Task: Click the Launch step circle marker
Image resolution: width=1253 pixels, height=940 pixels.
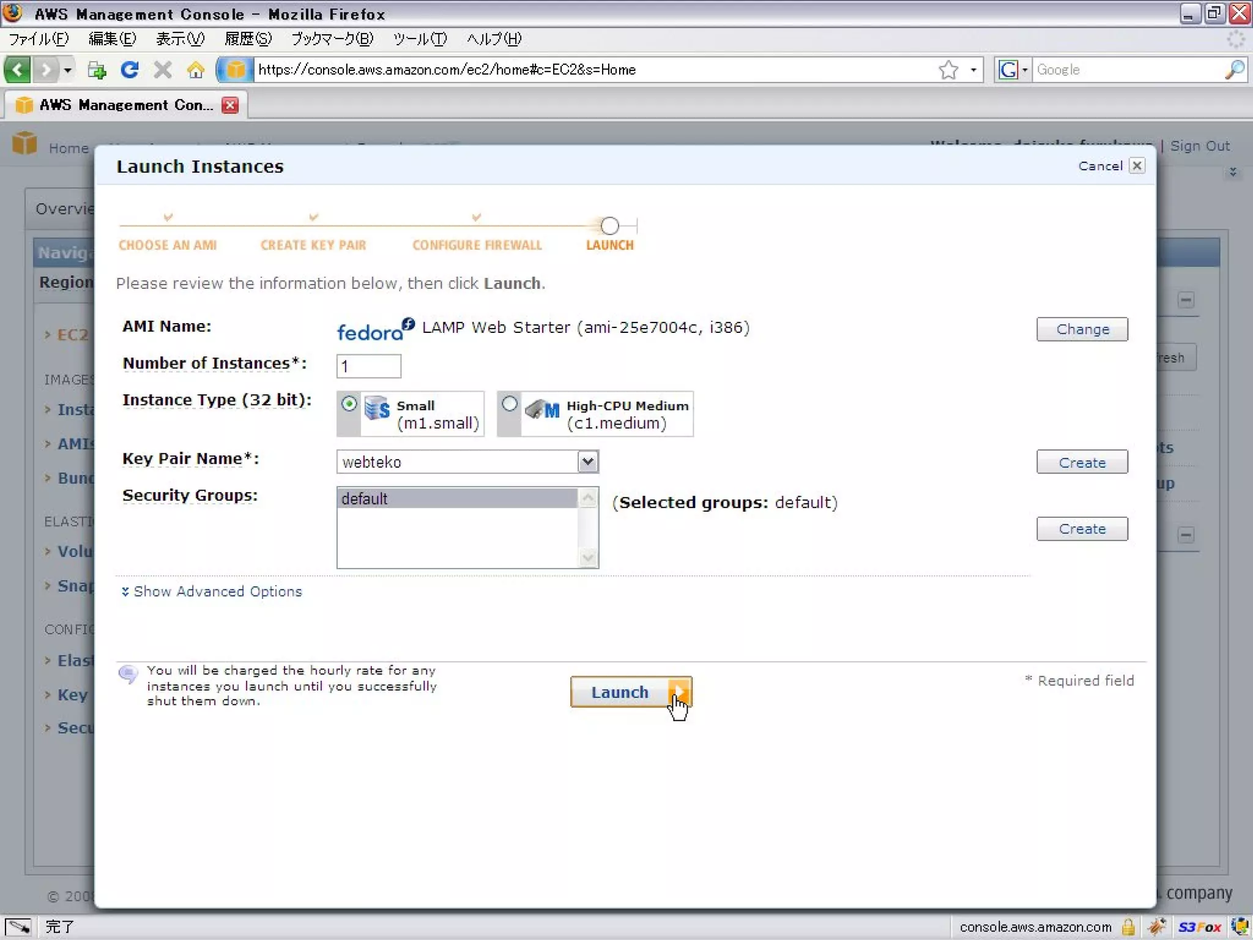Action: coord(609,226)
